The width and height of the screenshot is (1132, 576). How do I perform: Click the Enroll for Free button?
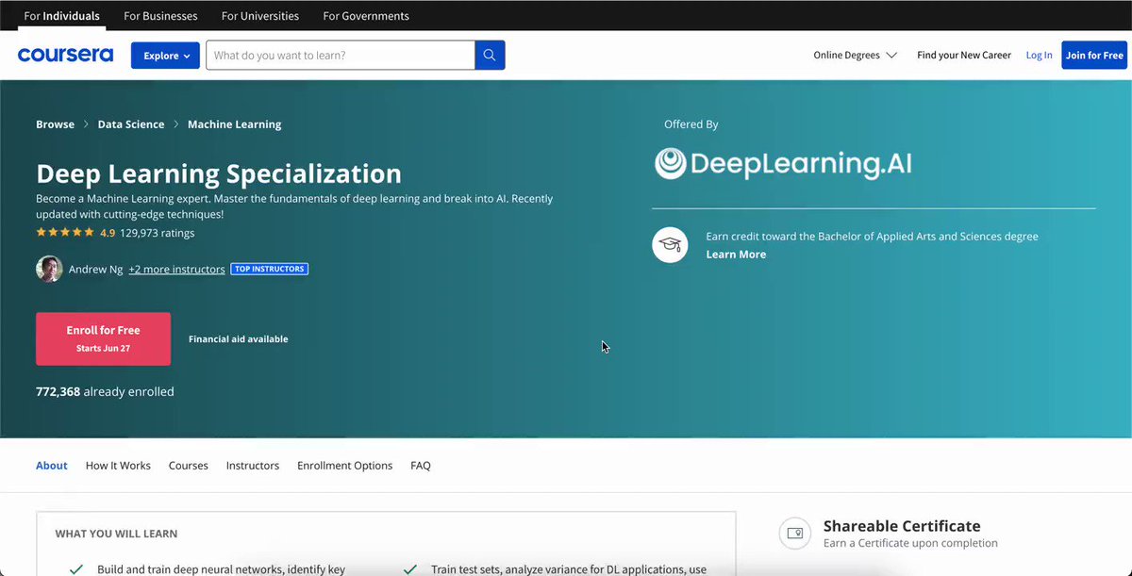[x=103, y=338]
